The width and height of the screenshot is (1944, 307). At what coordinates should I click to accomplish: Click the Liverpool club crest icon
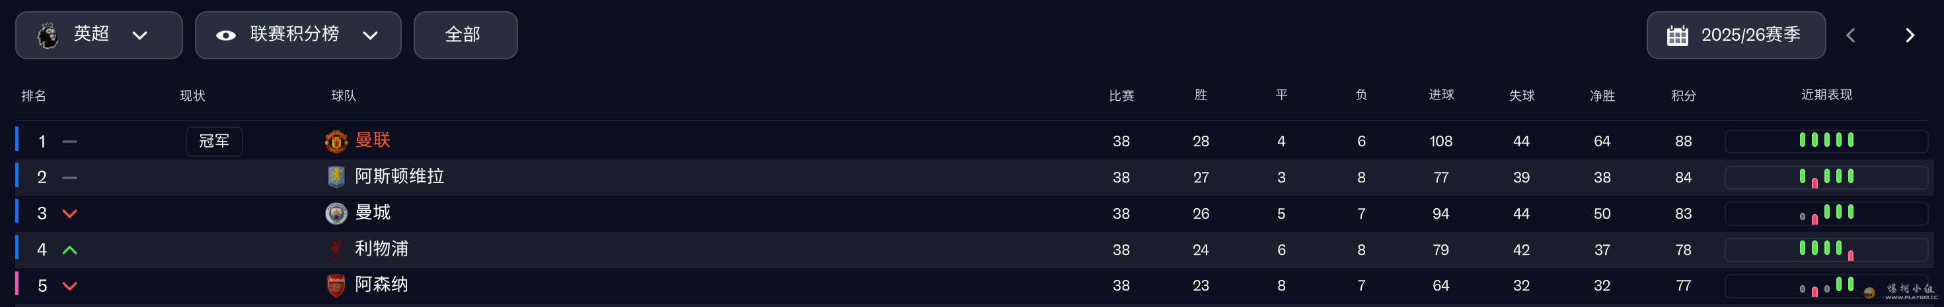pos(336,250)
